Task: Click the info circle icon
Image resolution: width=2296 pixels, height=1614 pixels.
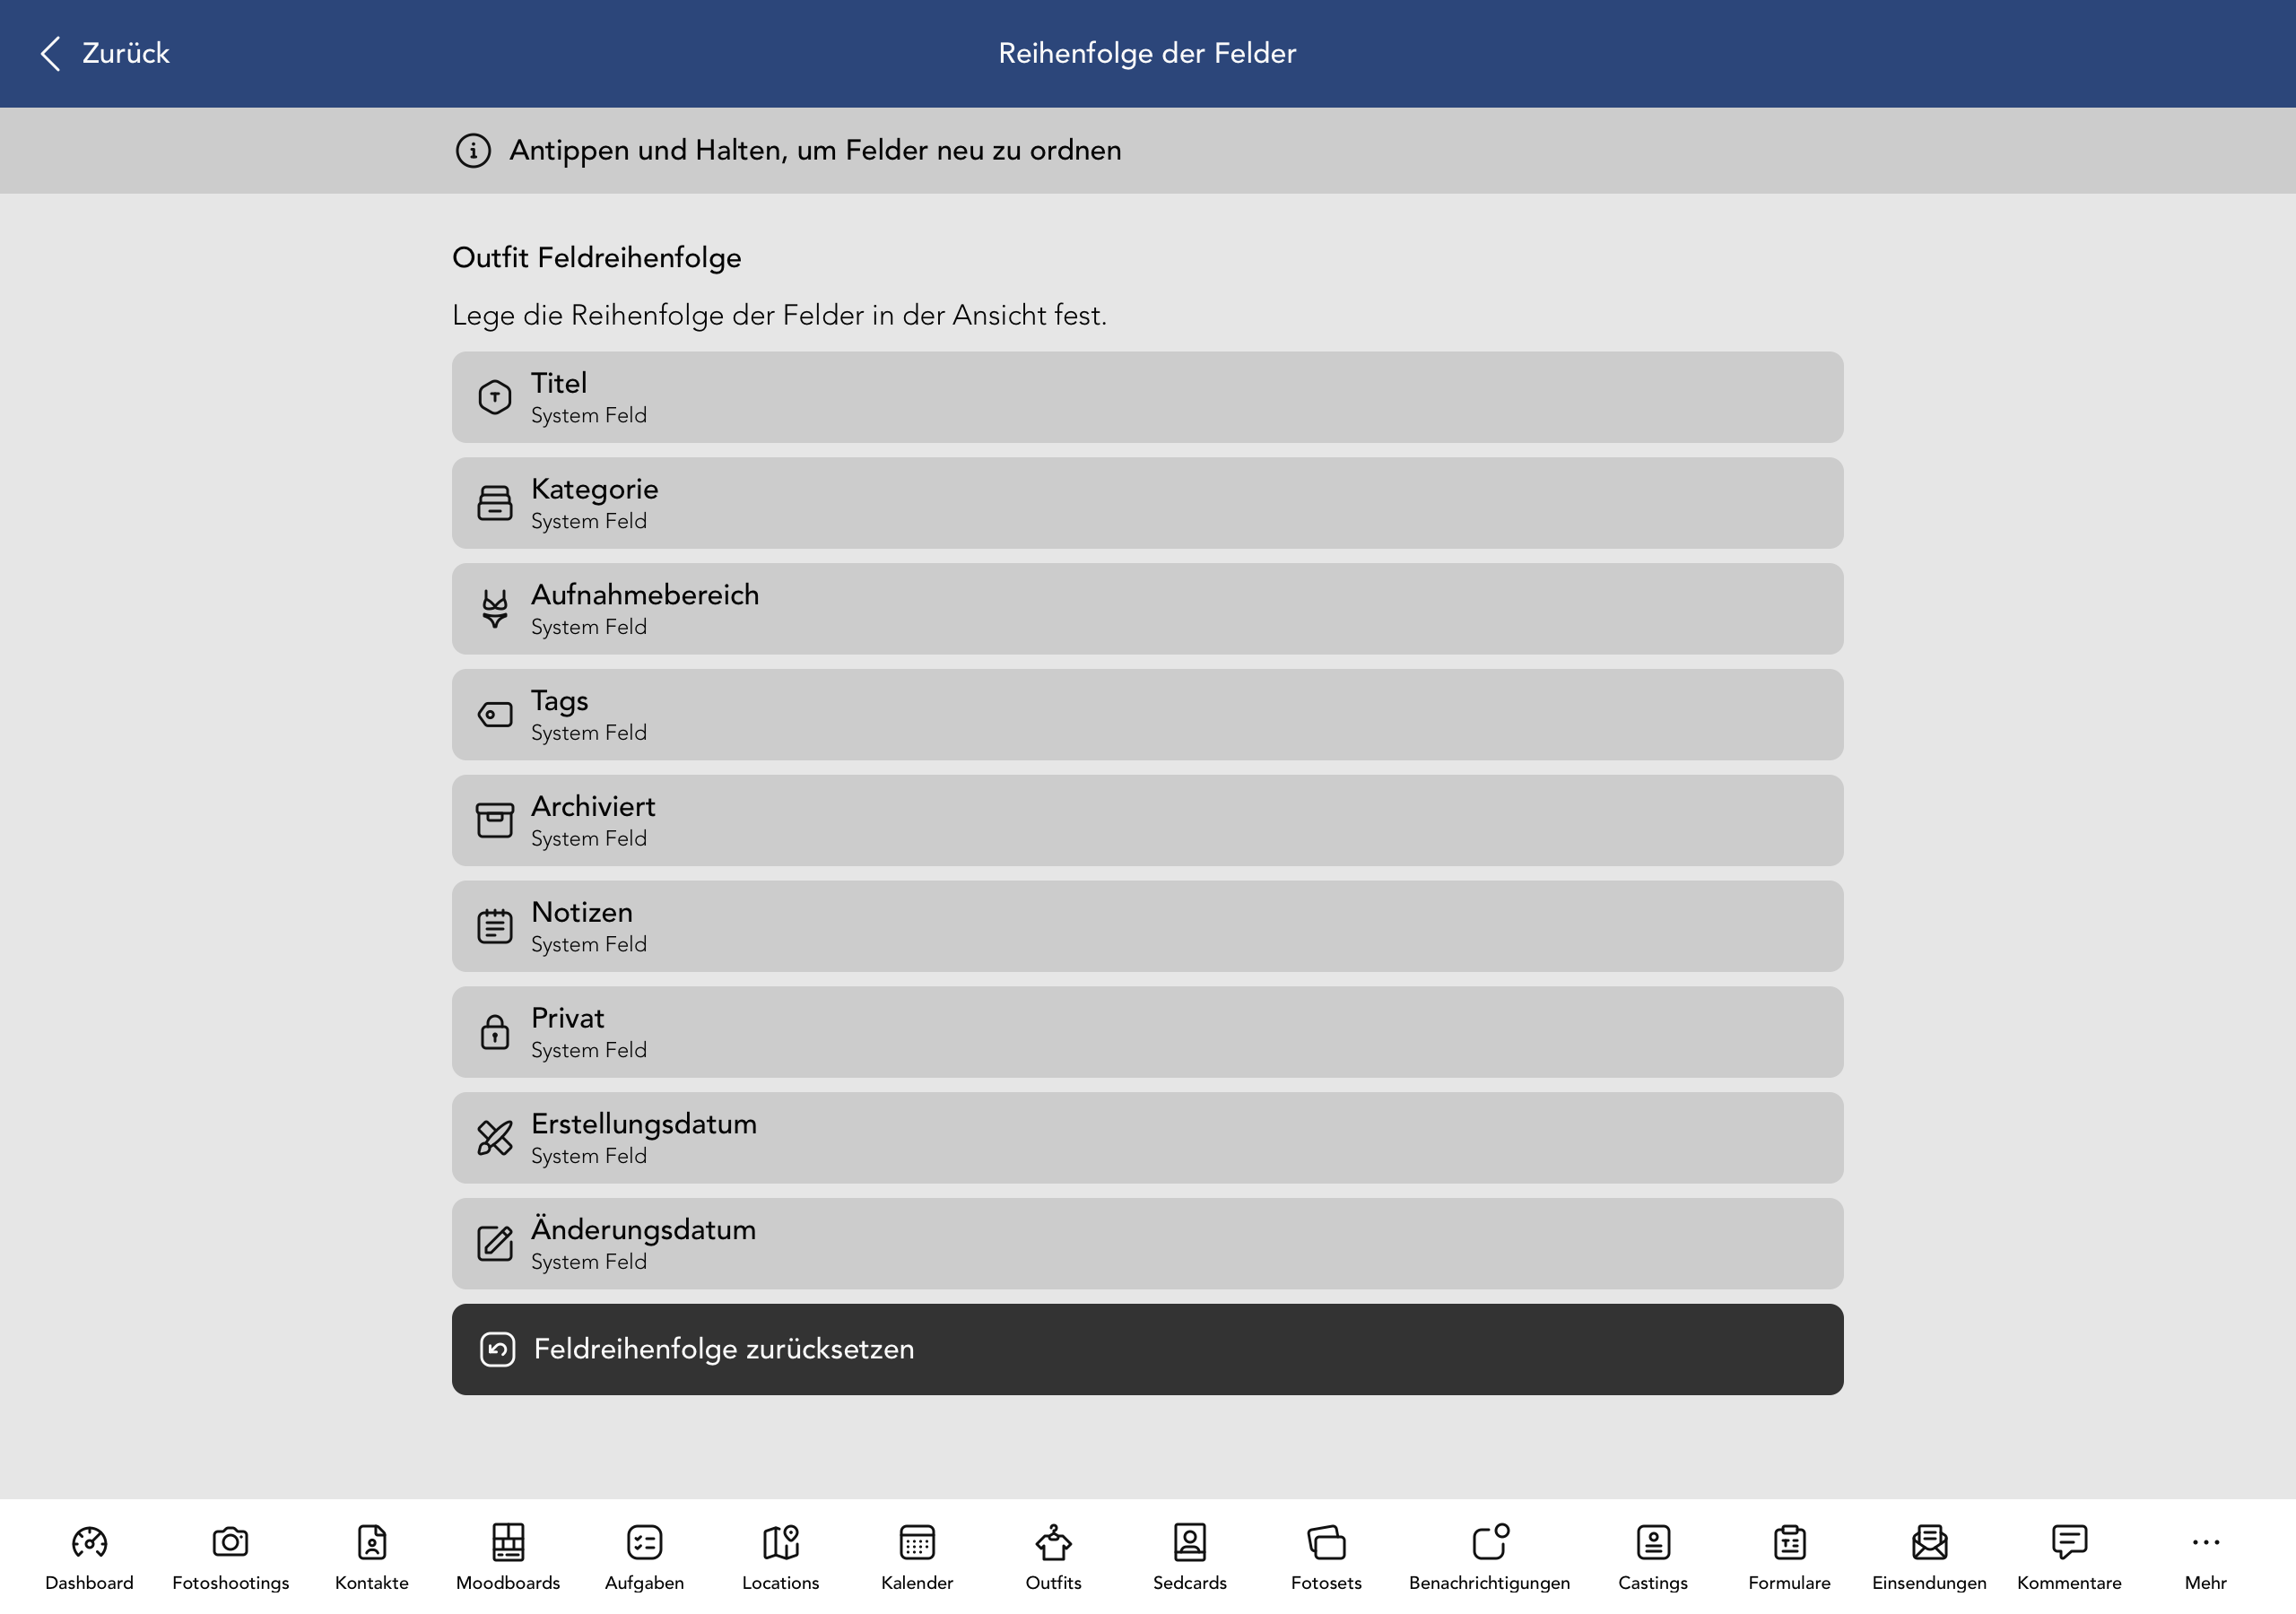Action: pyautogui.click(x=473, y=151)
